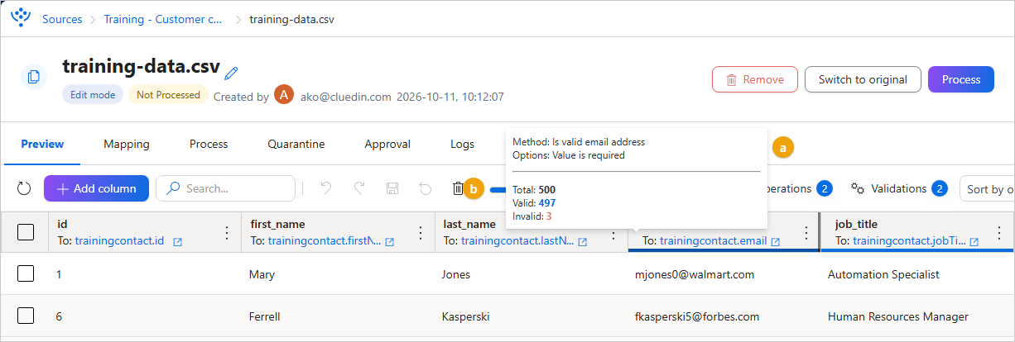Open the trainingcontact.email mapping link

[x=713, y=241]
